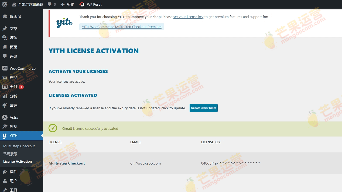Click the masked license key 048d3f1a
Screen dimensions: 342x192
coord(231,163)
